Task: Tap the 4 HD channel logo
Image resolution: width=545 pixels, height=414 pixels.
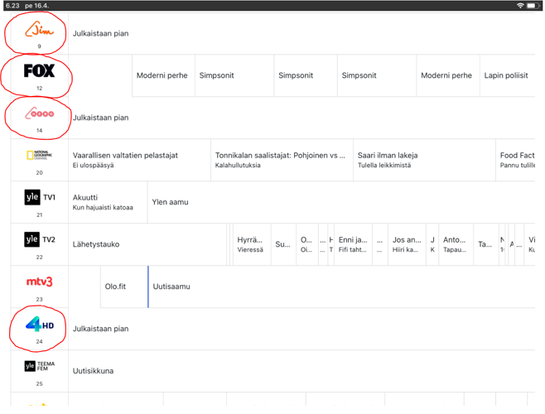Action: click(x=39, y=325)
